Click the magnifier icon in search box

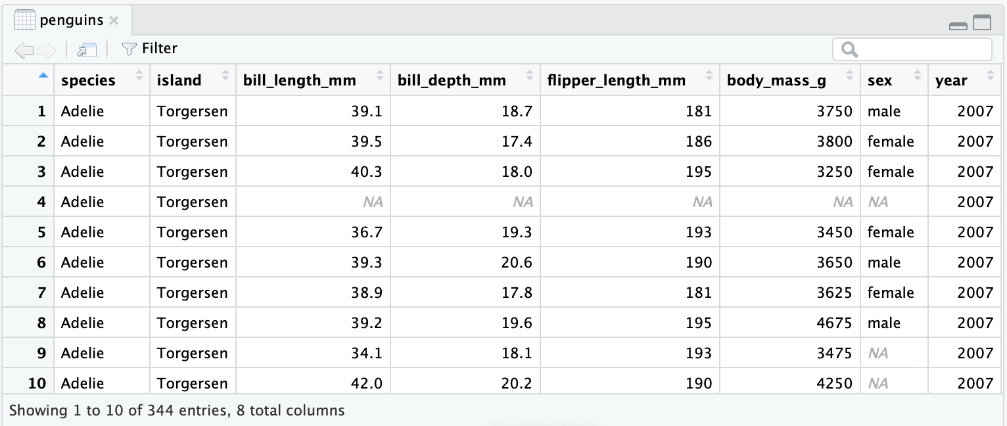(849, 50)
